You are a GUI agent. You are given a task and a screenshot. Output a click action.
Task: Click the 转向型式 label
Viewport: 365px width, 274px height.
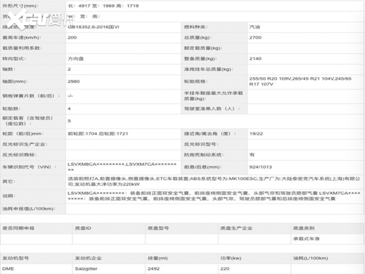pos(14,59)
